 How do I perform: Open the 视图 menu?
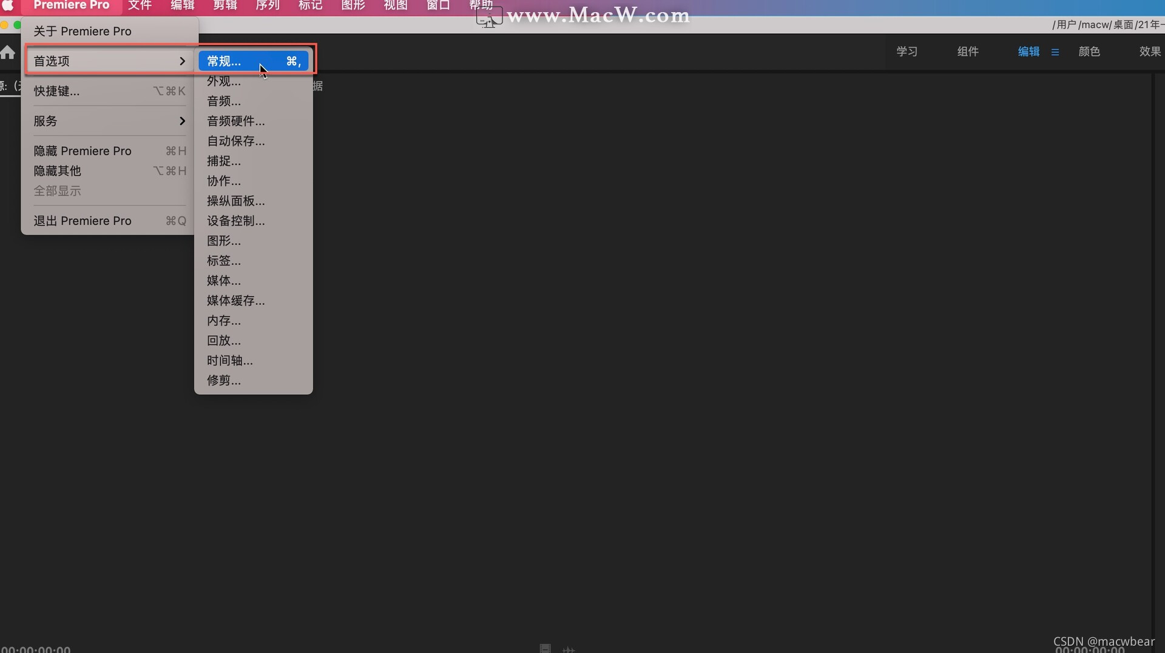point(396,5)
